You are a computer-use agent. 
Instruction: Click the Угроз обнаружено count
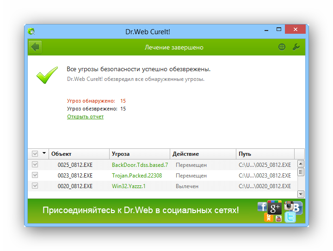[123, 101]
